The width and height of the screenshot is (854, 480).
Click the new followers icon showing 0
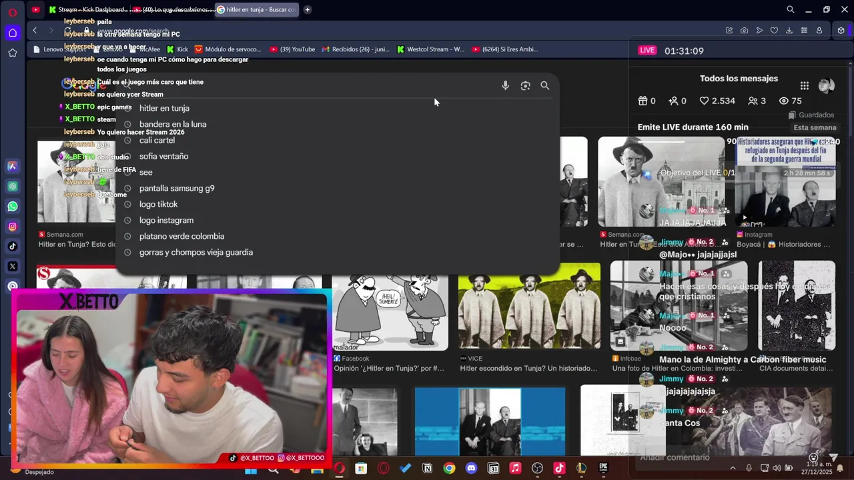pos(678,101)
